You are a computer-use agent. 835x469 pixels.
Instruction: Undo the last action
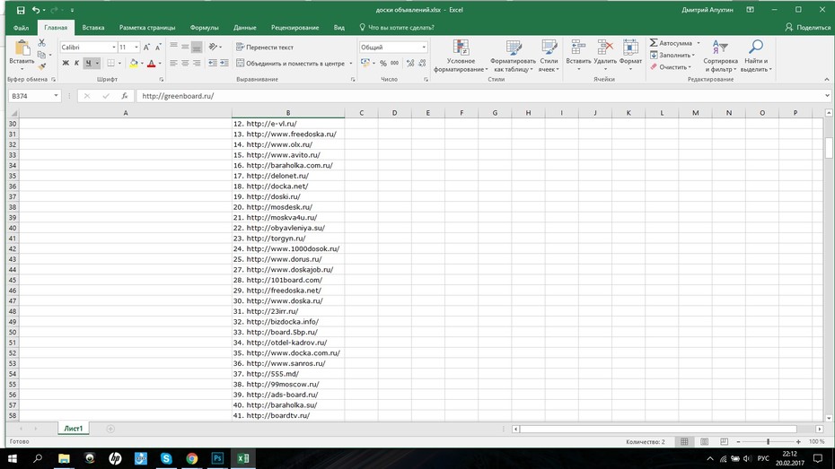(x=36, y=10)
